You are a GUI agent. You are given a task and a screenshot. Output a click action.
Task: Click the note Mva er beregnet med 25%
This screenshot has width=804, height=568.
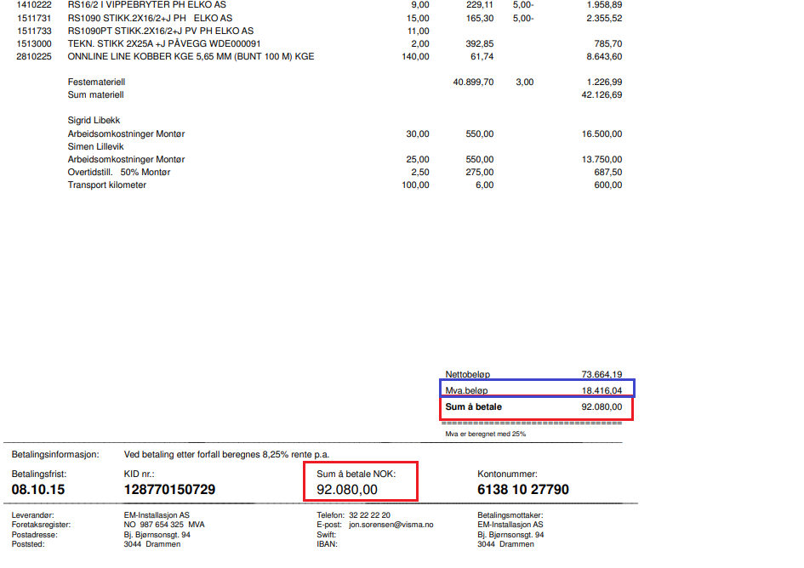coord(485,434)
